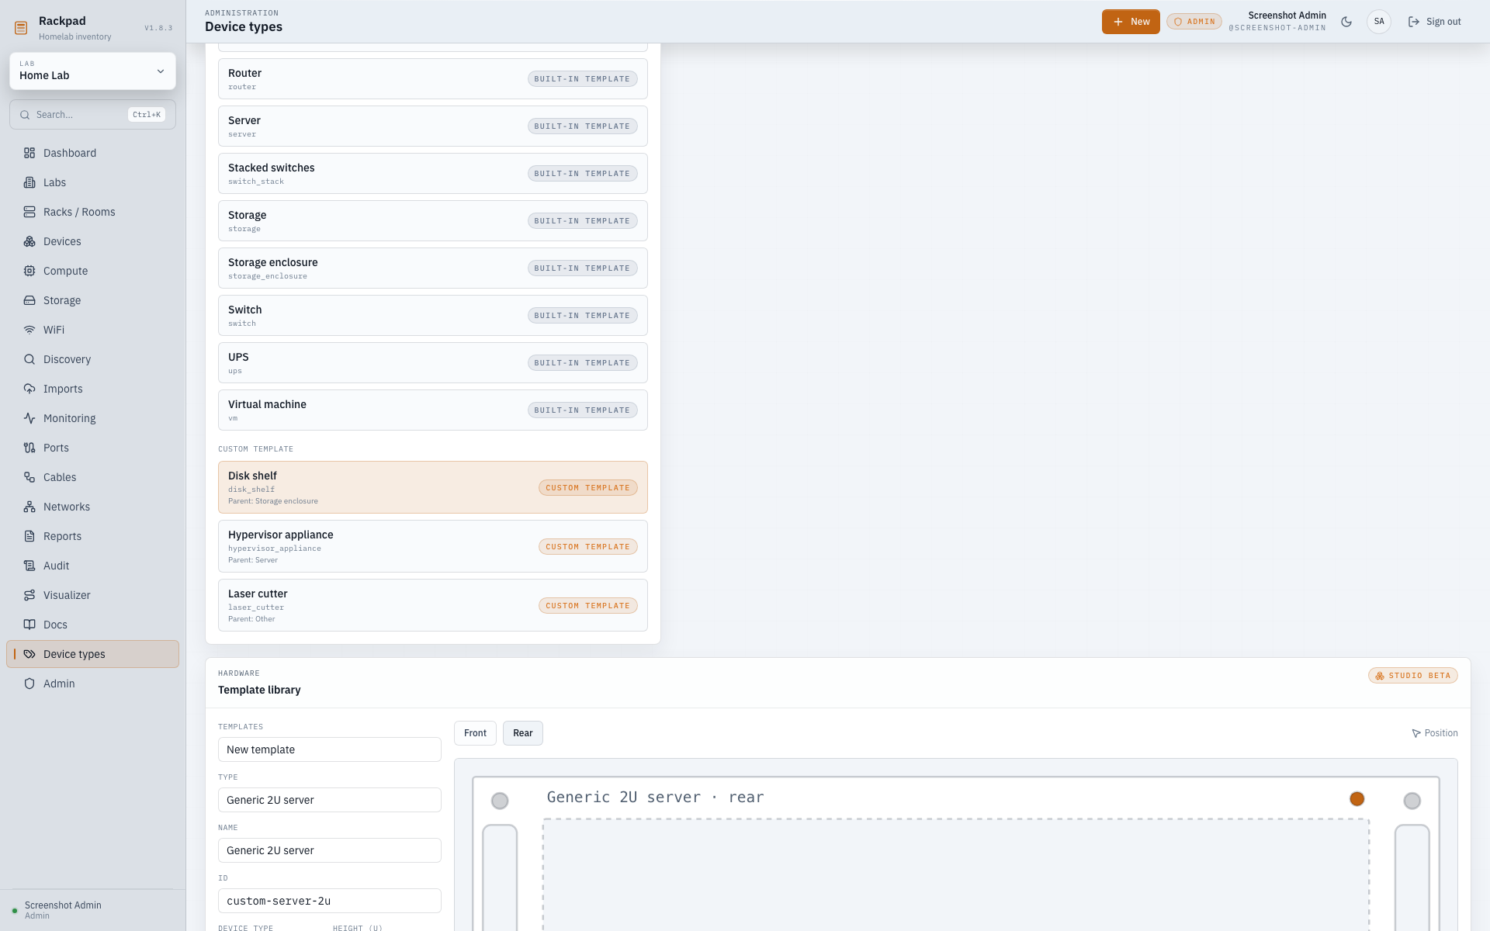Screen dimensions: 1490x931
Task: Click the Name field Generic 2U server
Action: click(x=330, y=850)
